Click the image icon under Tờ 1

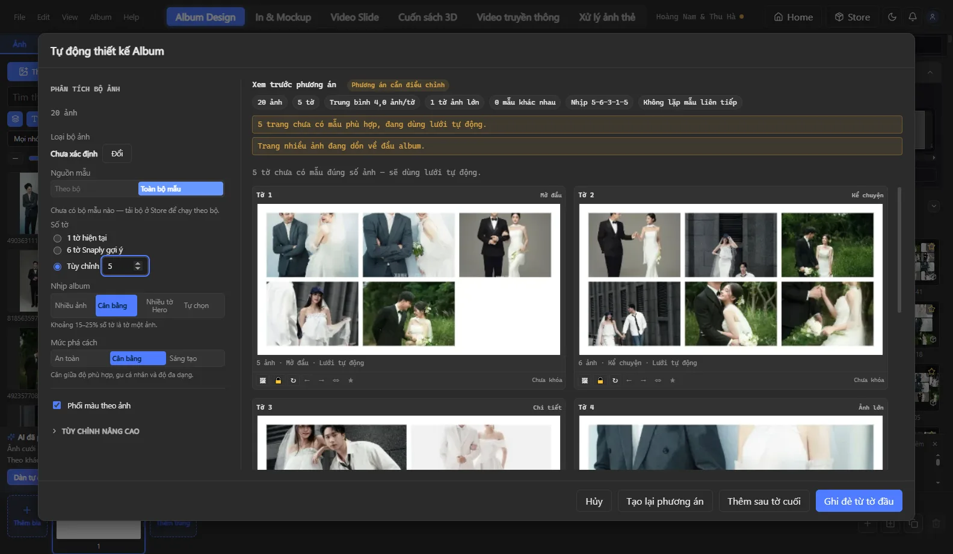click(263, 380)
